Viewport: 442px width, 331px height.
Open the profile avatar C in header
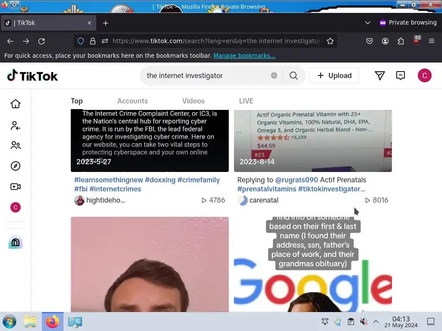point(425,75)
